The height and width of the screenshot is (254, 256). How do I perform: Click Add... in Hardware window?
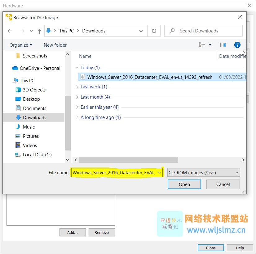click(73, 232)
